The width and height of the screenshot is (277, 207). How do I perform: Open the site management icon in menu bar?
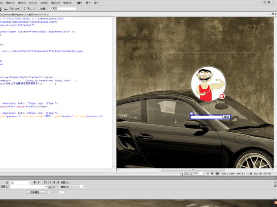(96, 3)
